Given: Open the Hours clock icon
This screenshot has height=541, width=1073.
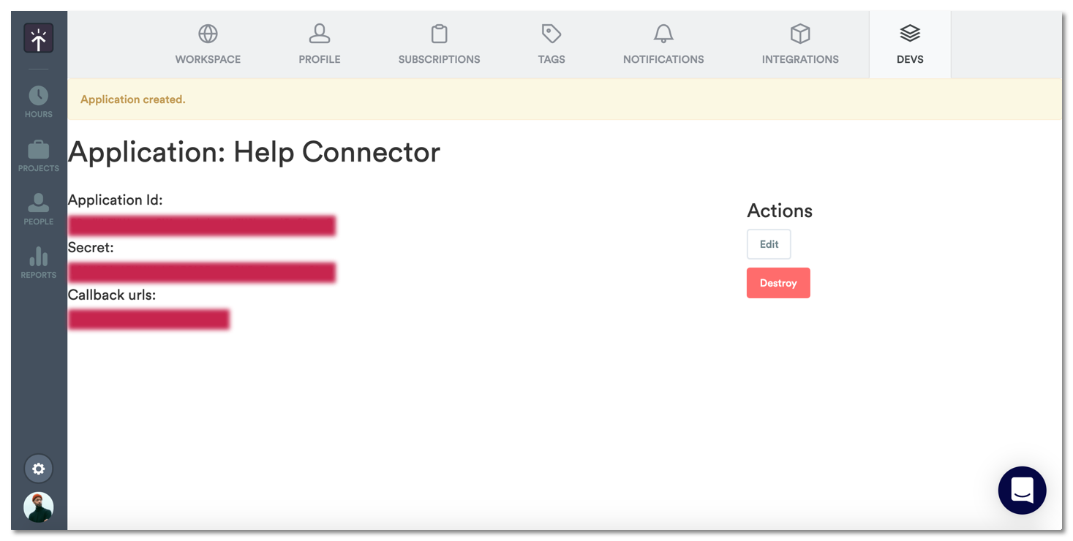Looking at the screenshot, I should tap(39, 96).
